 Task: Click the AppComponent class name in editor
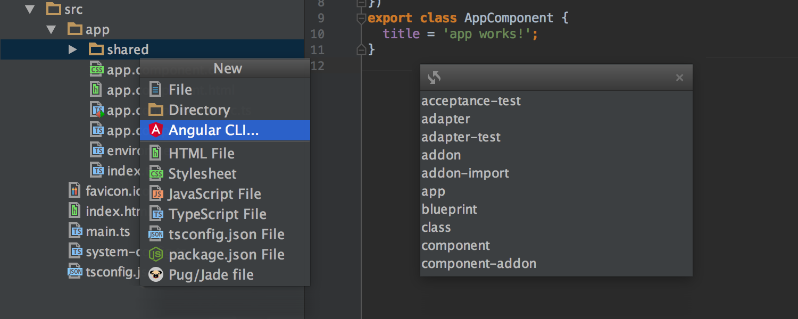509,18
